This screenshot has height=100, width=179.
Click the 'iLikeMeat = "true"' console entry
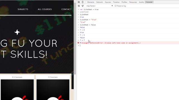click(88, 20)
